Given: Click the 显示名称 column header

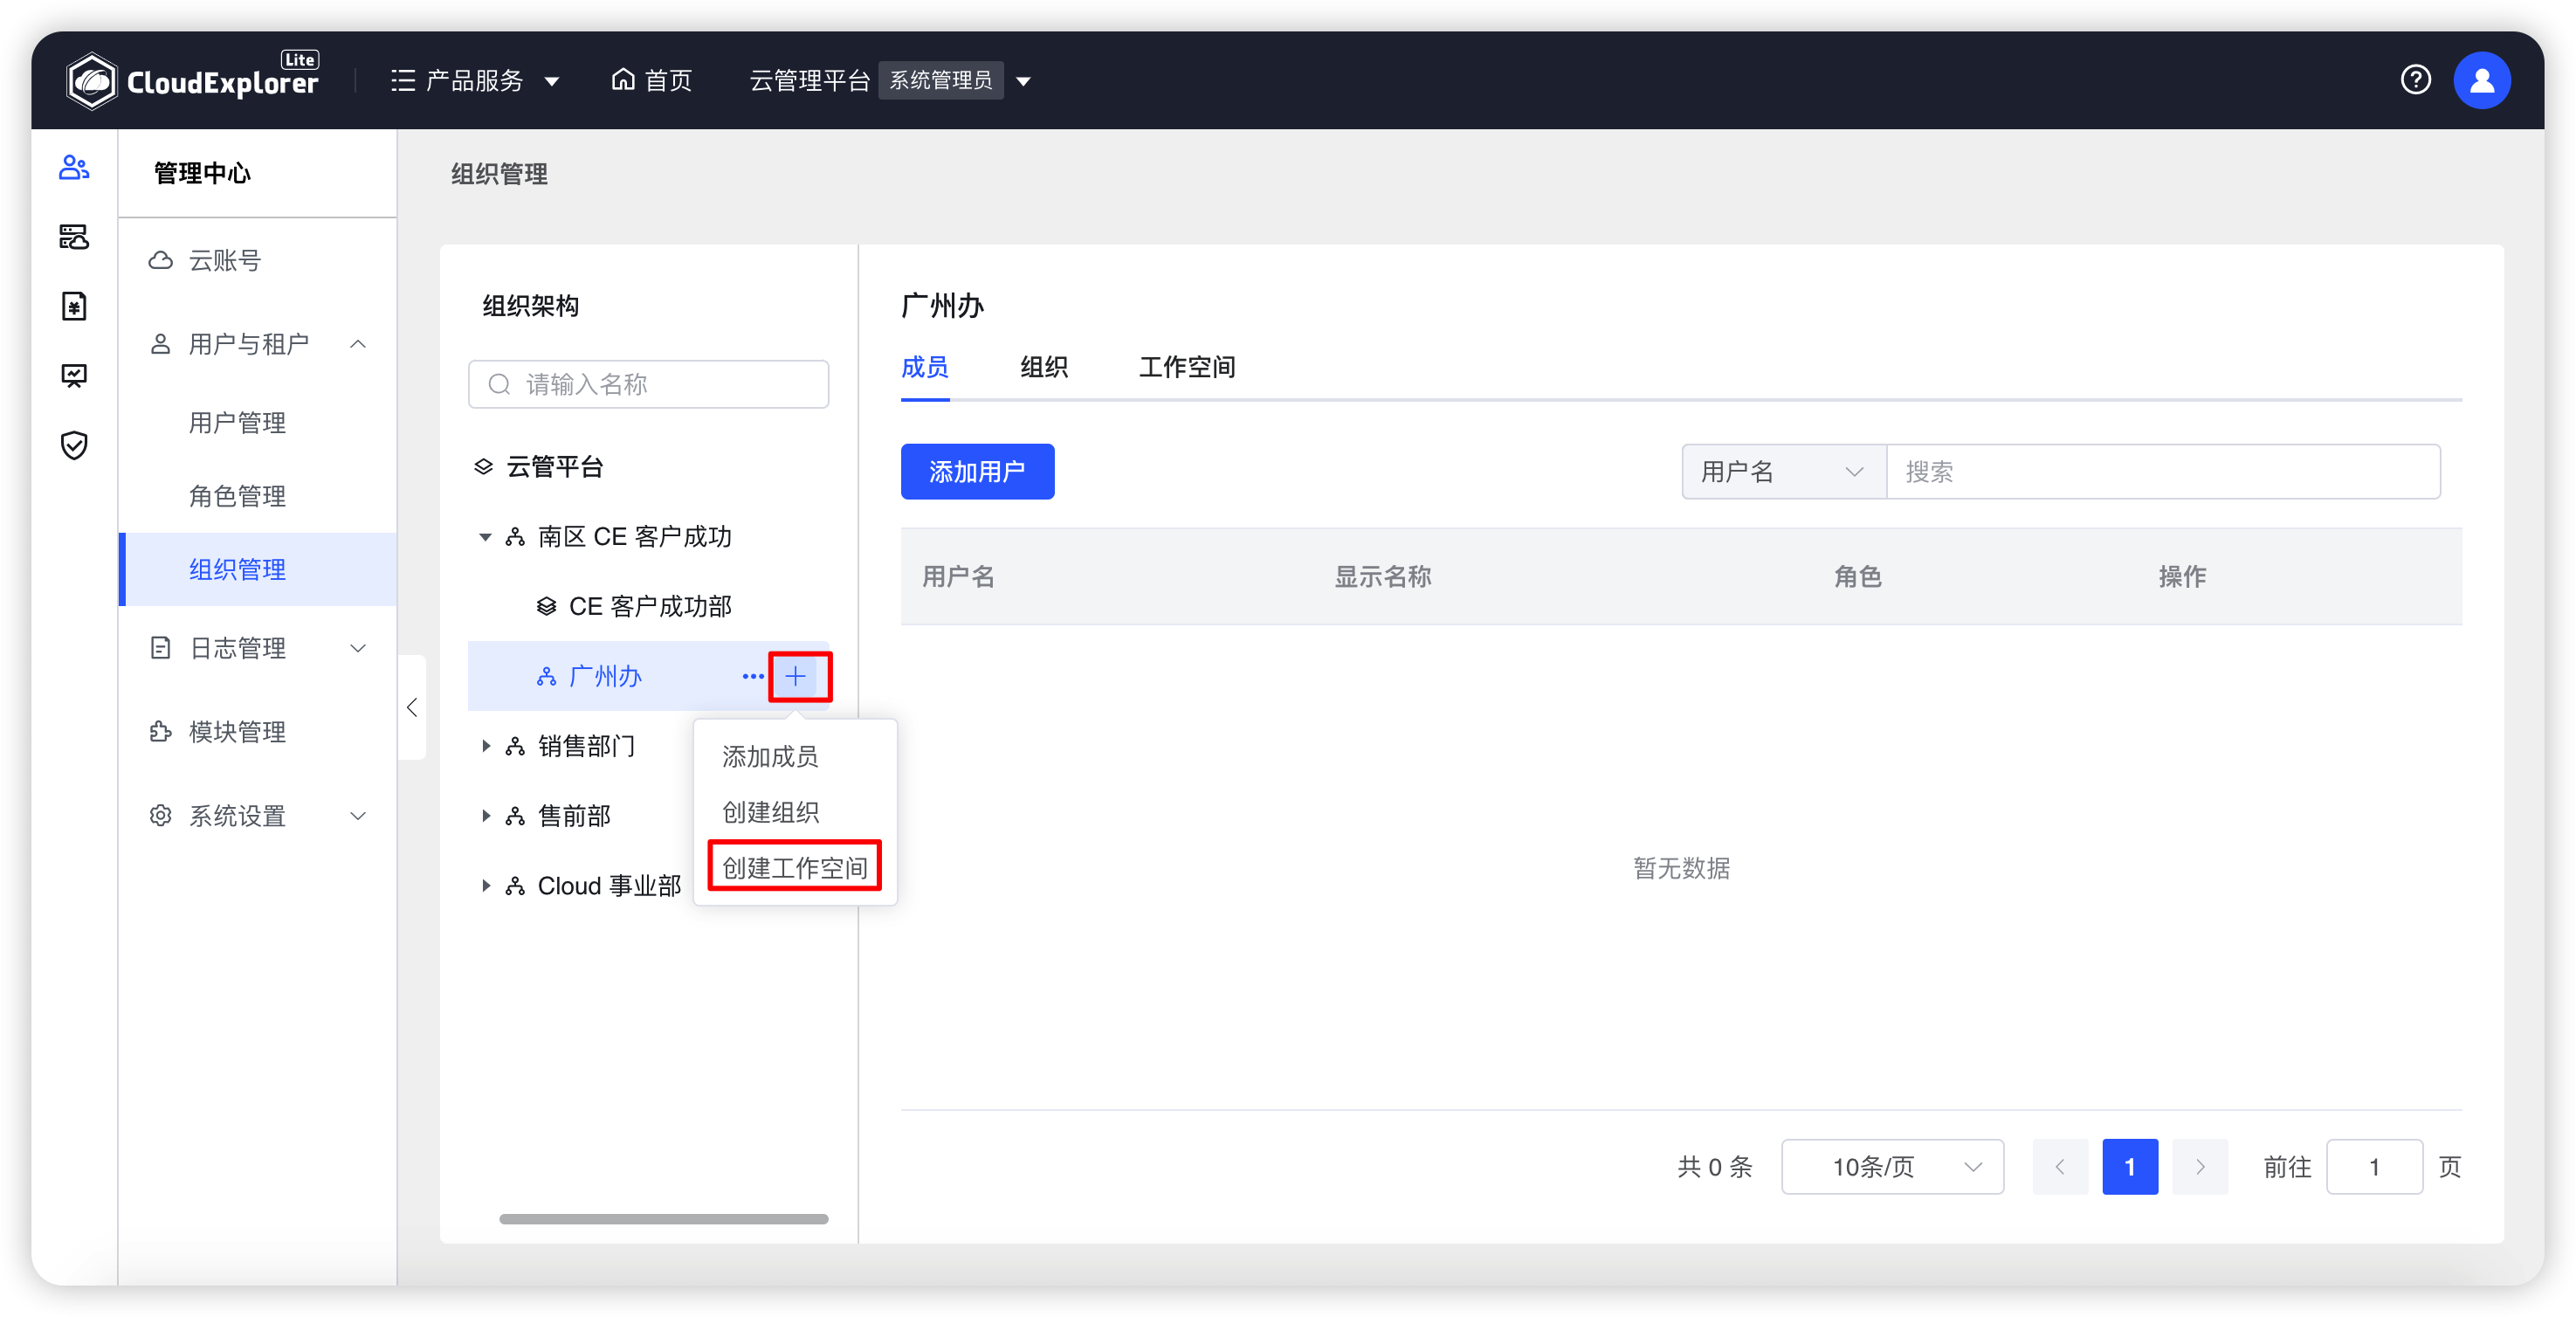Looking at the screenshot, I should point(1383,577).
